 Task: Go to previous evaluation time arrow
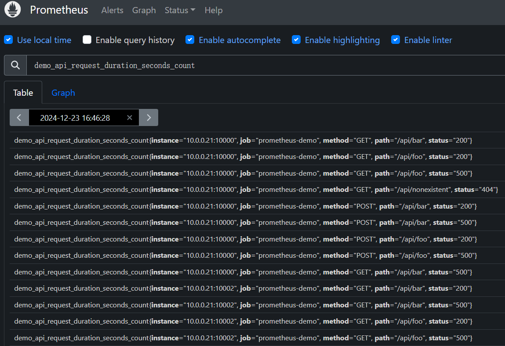(19, 118)
